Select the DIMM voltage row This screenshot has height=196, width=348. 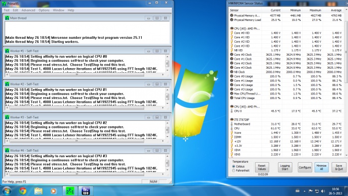point(286,137)
